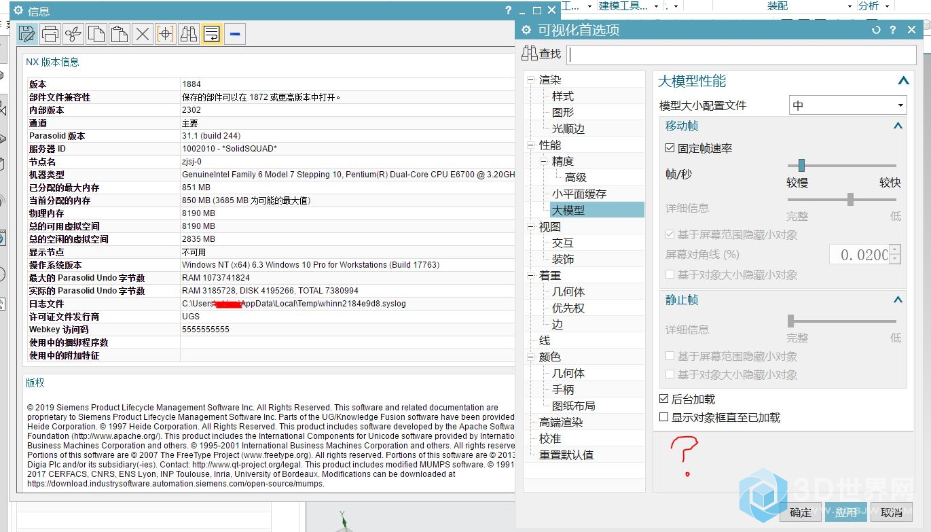This screenshot has height=532, width=931.
Task: Enable the 固定帧速率 checkbox
Action: pyautogui.click(x=670, y=148)
